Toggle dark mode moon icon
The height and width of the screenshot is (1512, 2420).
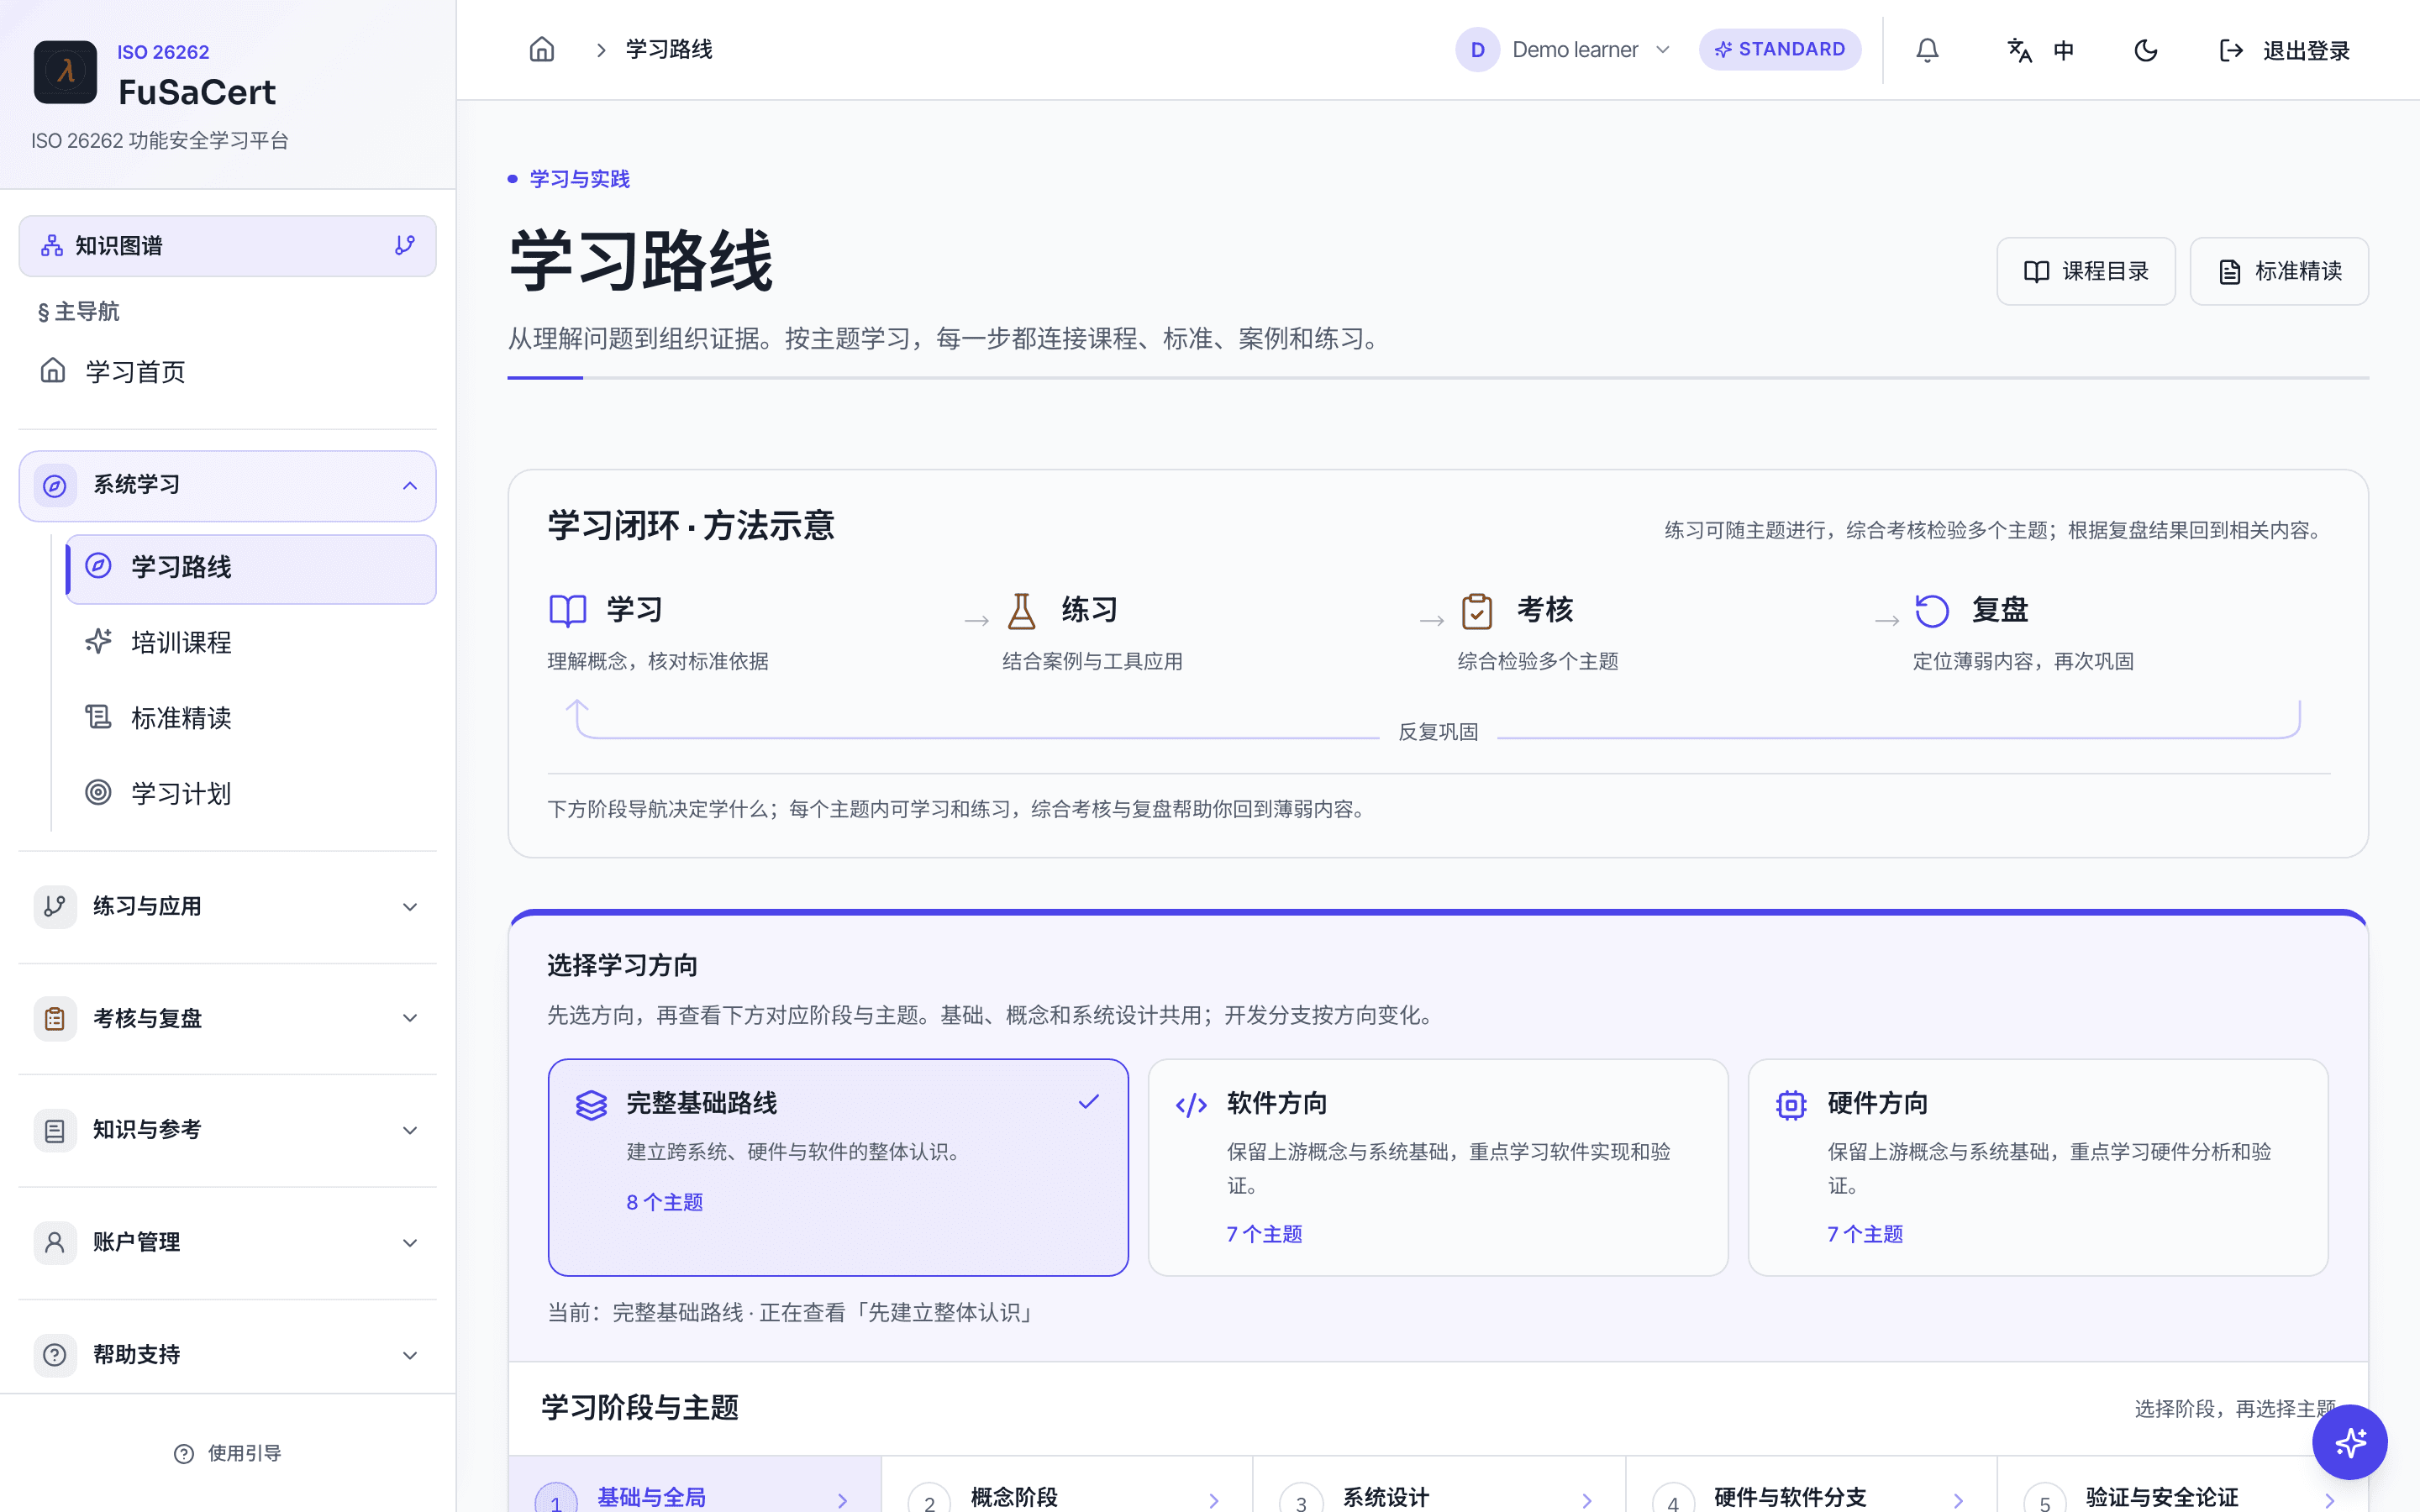(2145, 50)
